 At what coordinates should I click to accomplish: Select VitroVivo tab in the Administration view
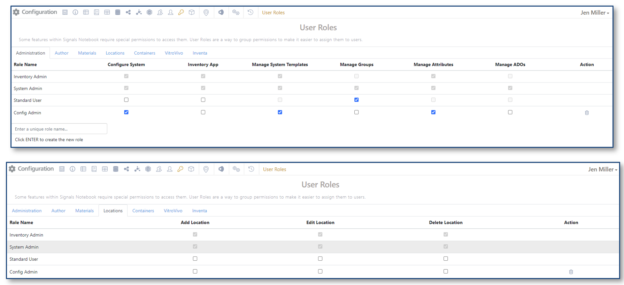[x=174, y=53]
